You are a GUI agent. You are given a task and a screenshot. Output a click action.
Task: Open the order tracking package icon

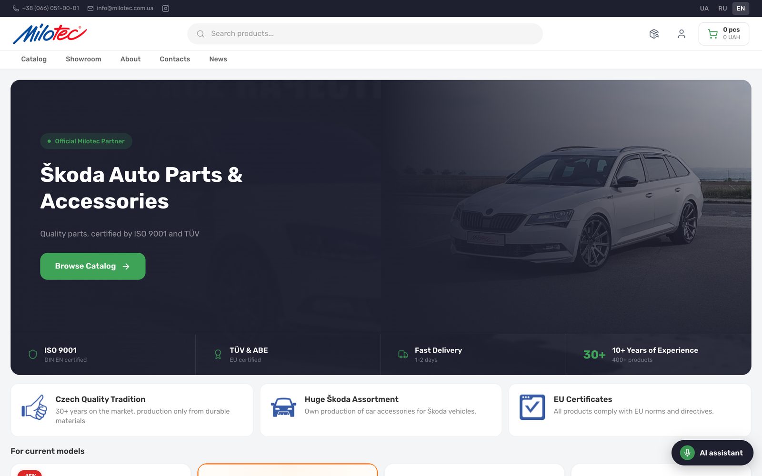click(654, 34)
